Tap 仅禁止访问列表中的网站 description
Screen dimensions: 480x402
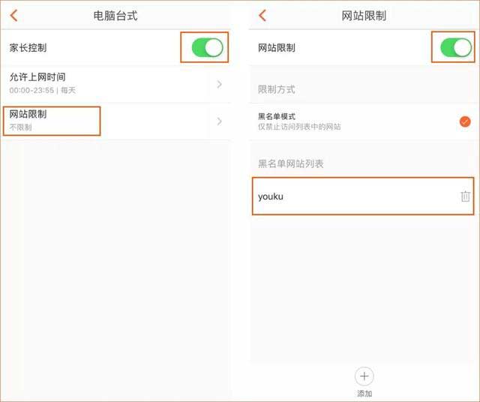click(299, 127)
